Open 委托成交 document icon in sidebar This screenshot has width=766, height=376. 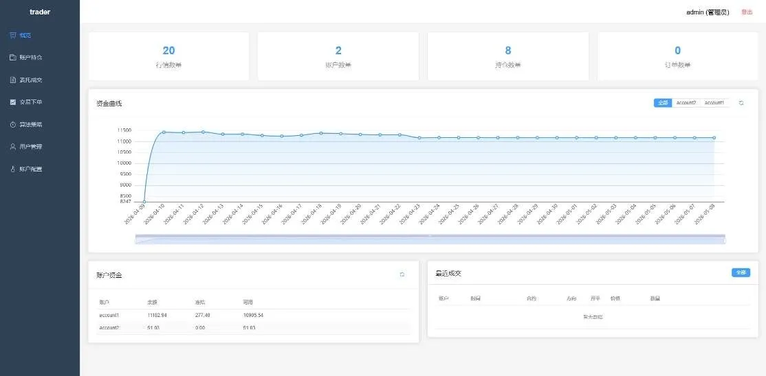(12, 80)
